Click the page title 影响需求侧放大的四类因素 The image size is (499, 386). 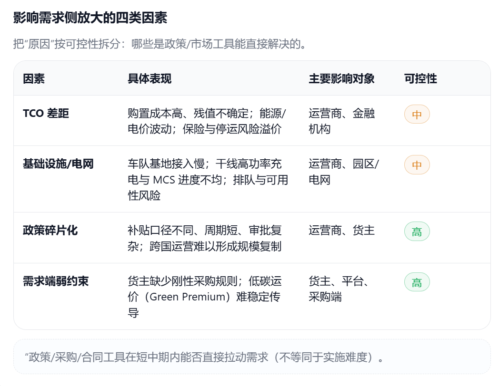[x=90, y=18]
